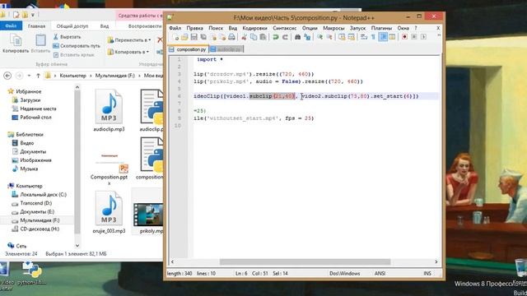527x296 pixels.
Task: Select Сеть in Explorer navigation pane
Action: tap(16, 246)
